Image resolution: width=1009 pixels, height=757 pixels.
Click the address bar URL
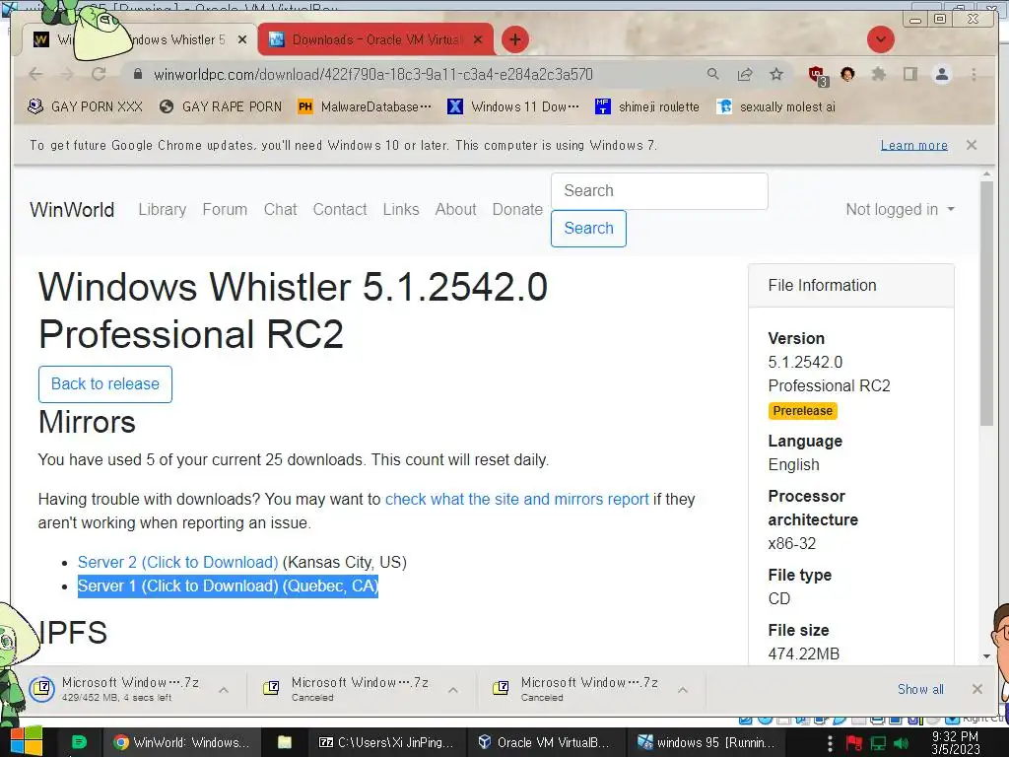click(372, 74)
